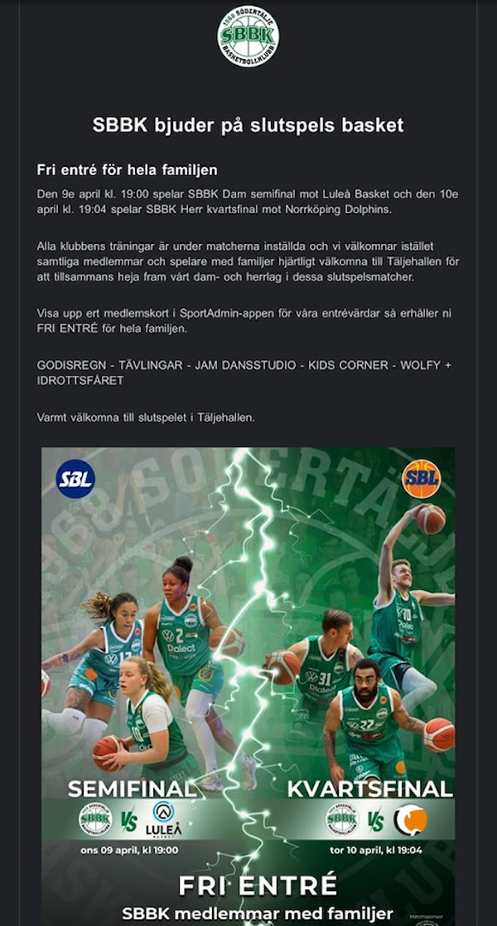Click the SEMIFINAL title on poster
The width and height of the screenshot is (497, 926).
[x=132, y=788]
